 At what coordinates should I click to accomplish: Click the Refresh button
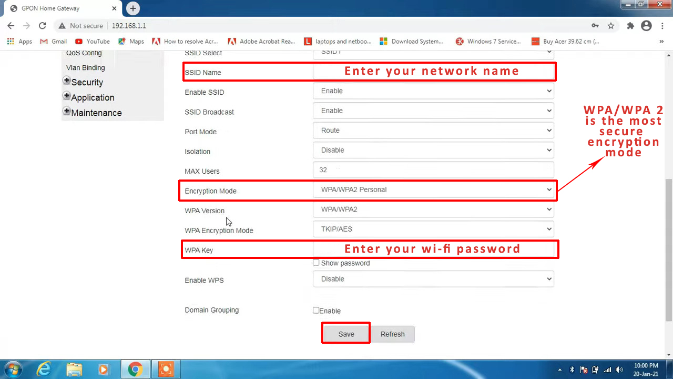[392, 334]
